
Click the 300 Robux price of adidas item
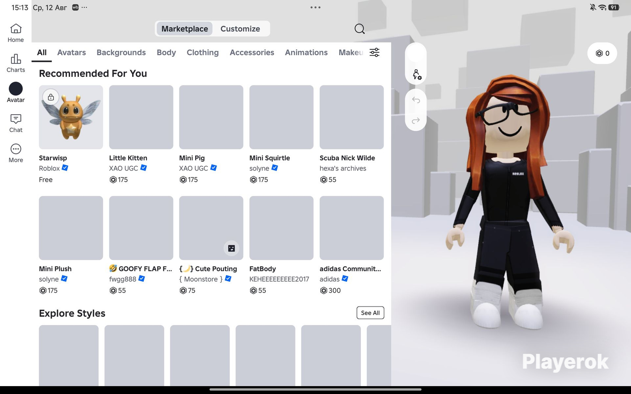tap(330, 290)
